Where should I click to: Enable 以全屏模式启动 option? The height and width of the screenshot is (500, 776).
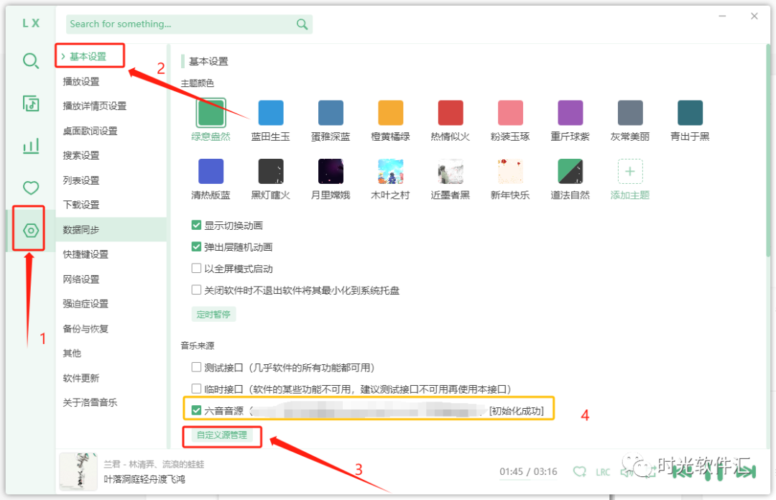[x=196, y=269]
